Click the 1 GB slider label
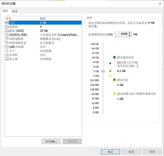Viewport: 164px width, 156px height. tap(96, 76)
